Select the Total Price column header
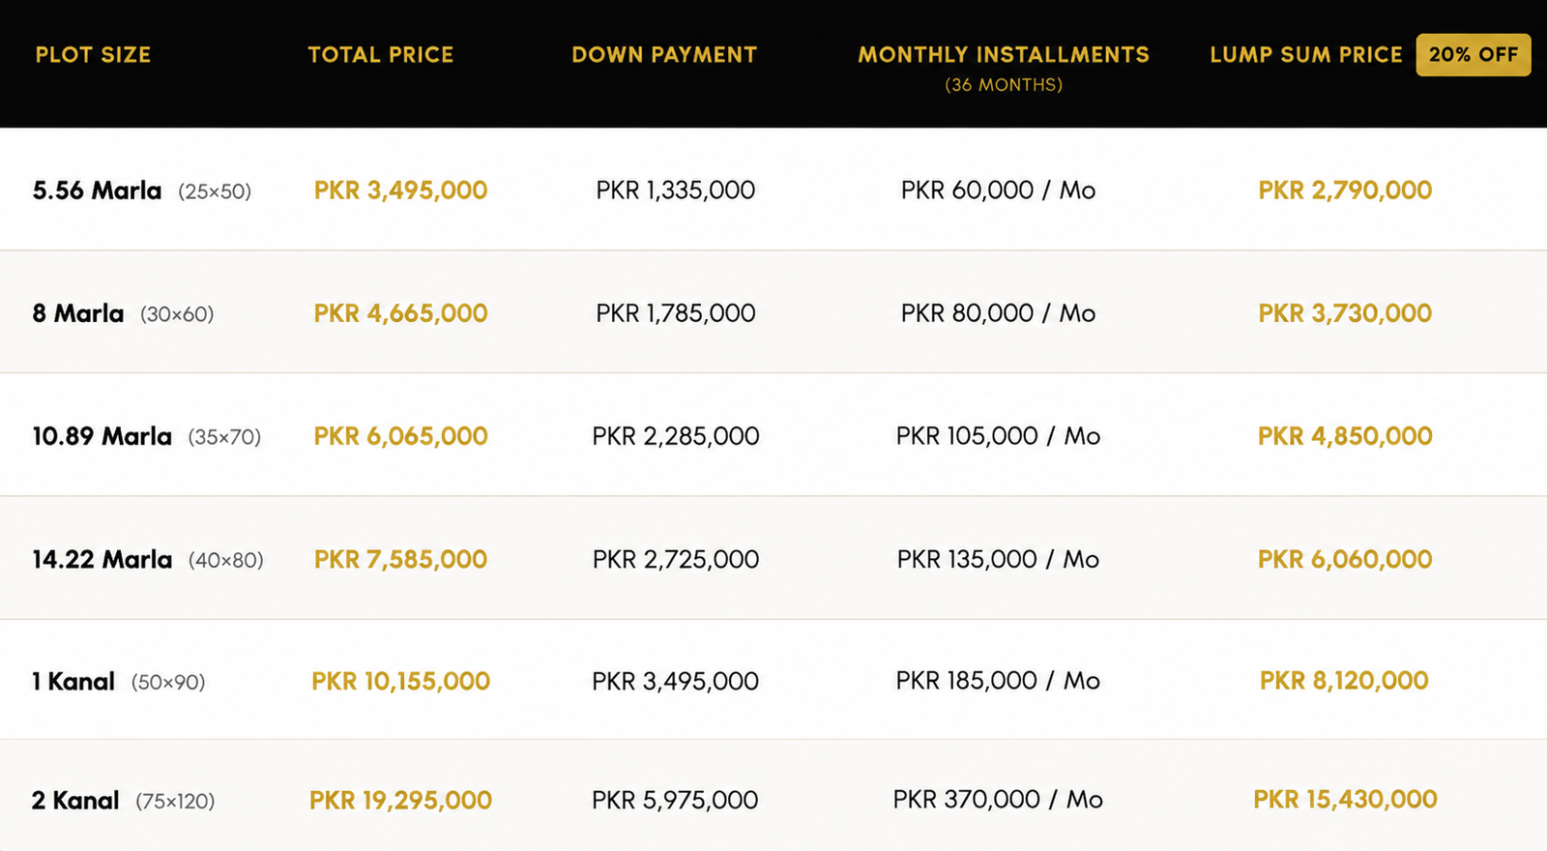Viewport: 1547px width, 851px height. coord(381,55)
